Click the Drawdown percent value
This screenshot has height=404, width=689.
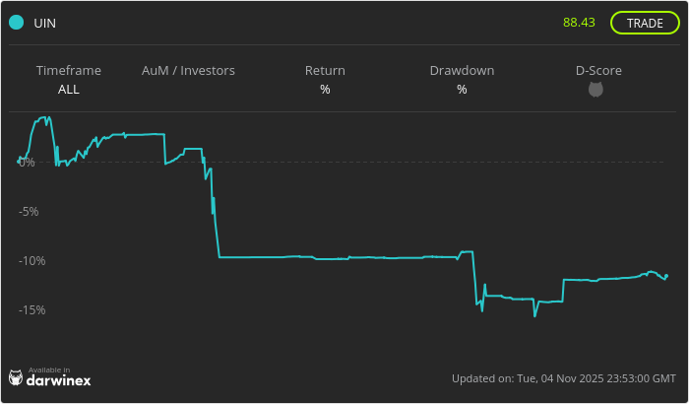462,90
